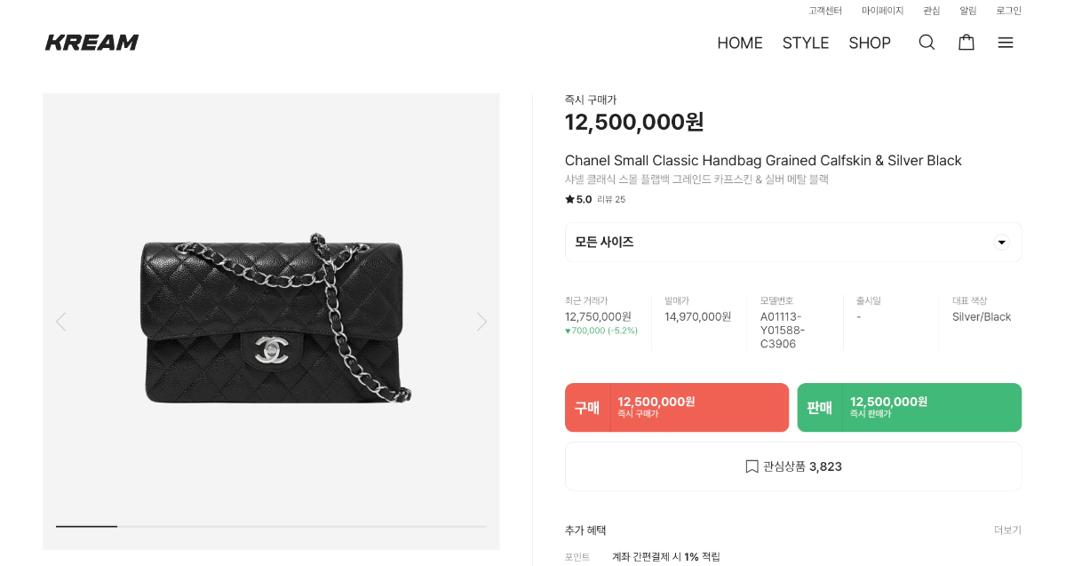Go to previous product image arrow

coord(60,322)
